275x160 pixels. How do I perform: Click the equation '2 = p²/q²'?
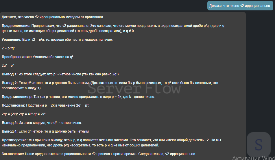tap(8, 48)
